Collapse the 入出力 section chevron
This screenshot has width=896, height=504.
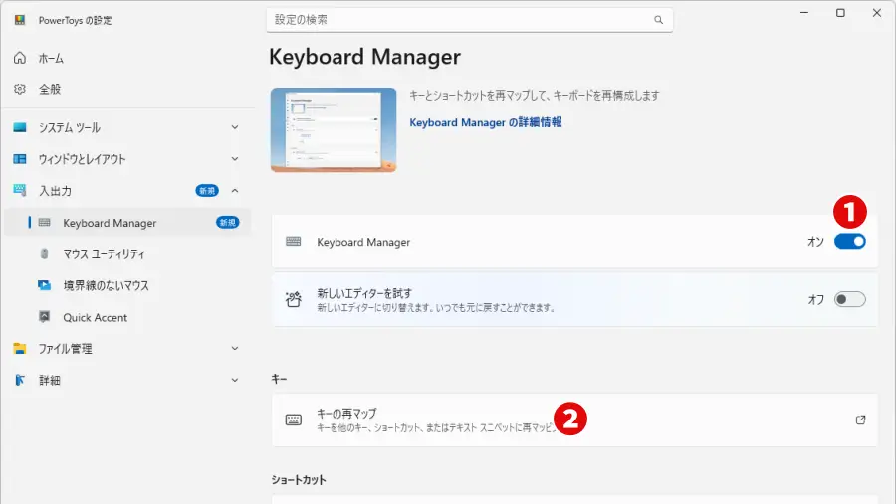click(x=235, y=191)
